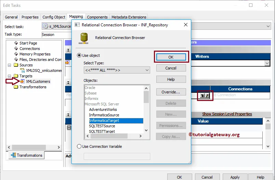The width and height of the screenshot is (275, 180).
Task: Click the Start Page diamond icon
Action: (x=16, y=43)
